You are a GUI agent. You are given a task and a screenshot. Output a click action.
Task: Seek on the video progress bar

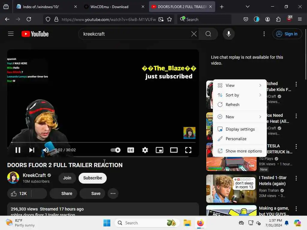click(103, 142)
